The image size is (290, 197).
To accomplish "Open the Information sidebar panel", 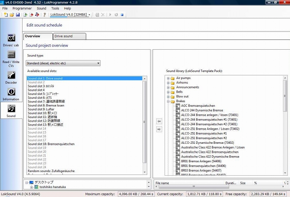I will tap(11, 94).
